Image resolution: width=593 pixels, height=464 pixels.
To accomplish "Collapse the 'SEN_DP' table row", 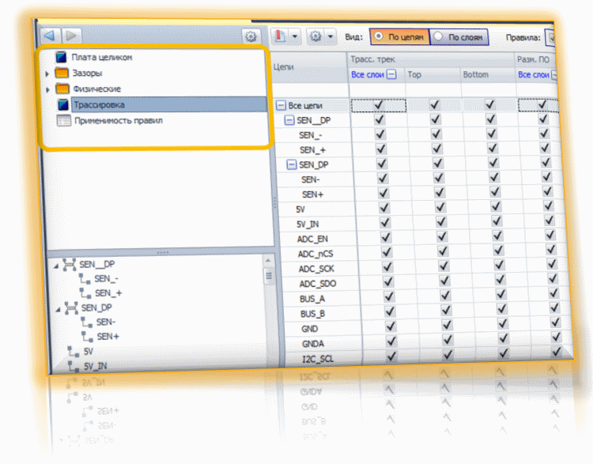I will click(x=291, y=164).
